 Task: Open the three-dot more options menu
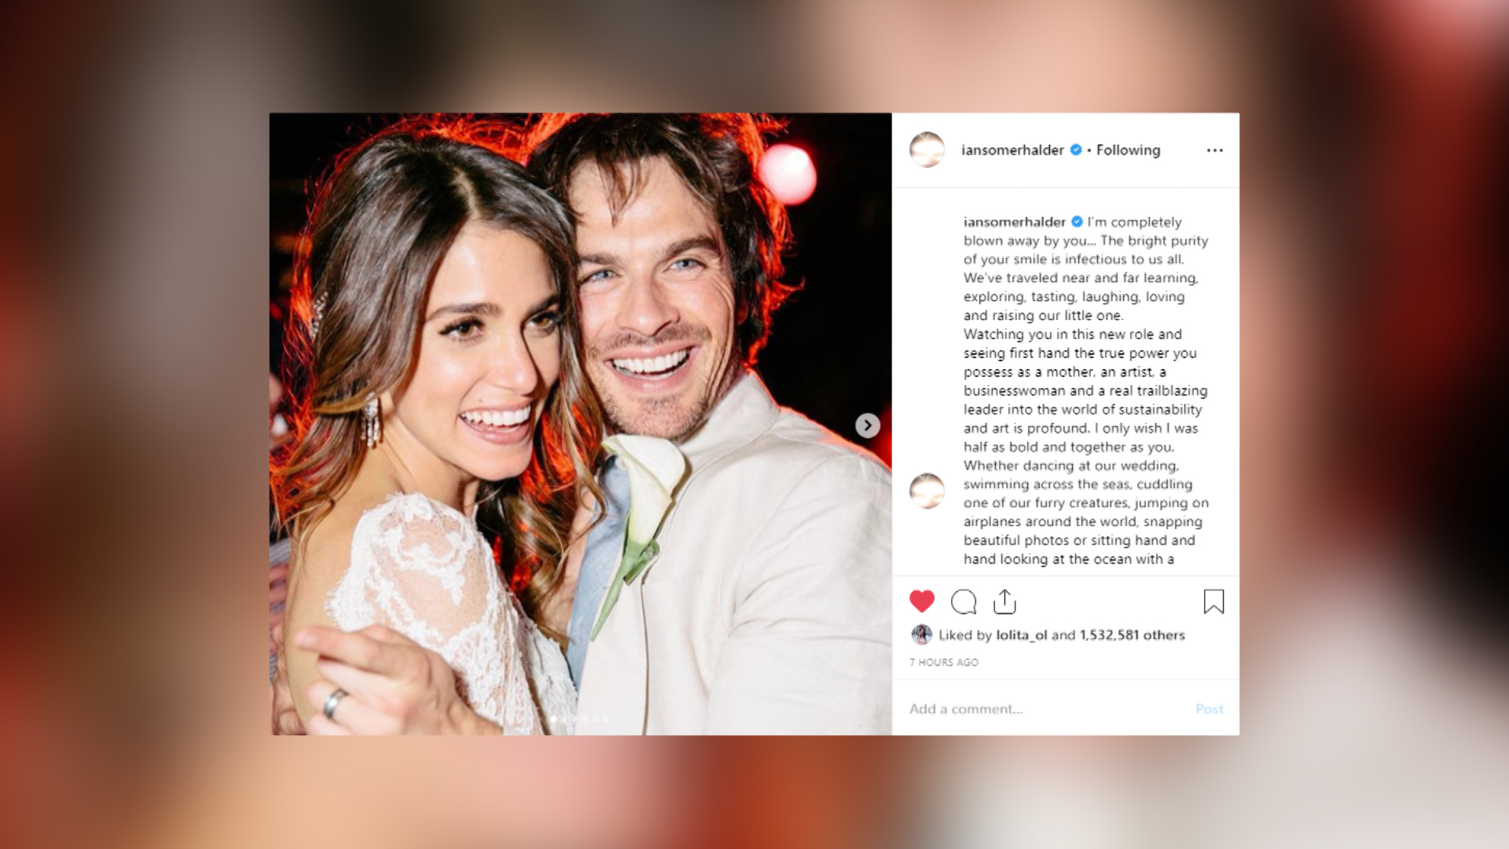[x=1214, y=150]
